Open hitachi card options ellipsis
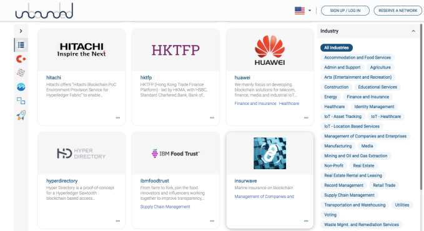 pos(118,117)
